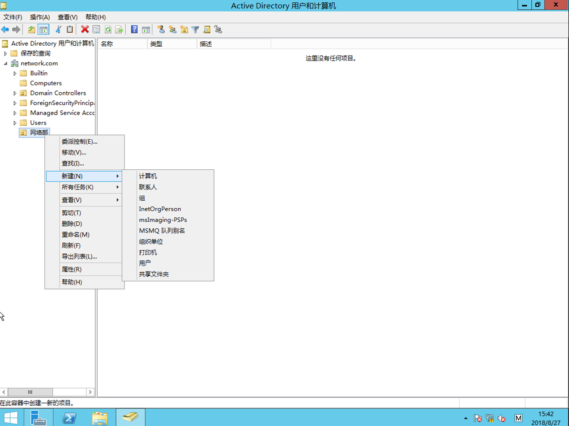Select InetOrgPerson in New submenu

pyautogui.click(x=168, y=209)
